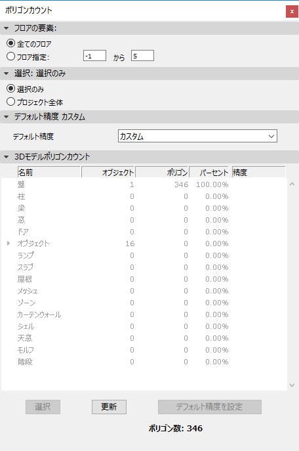
Task: Choose the プロジェクト全体 radio option
Action: pyautogui.click(x=10, y=102)
